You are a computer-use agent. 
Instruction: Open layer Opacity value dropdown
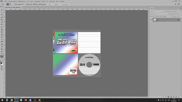[x=178, y=14]
